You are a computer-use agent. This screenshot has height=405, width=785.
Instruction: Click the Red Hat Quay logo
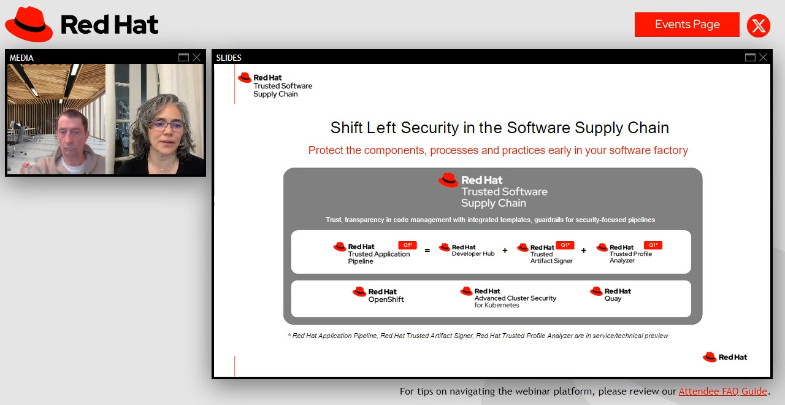tap(610, 295)
